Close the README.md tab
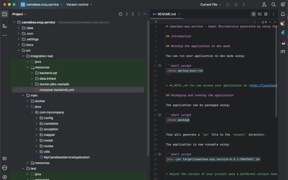This screenshot has height=180, width=288. tap(179, 14)
